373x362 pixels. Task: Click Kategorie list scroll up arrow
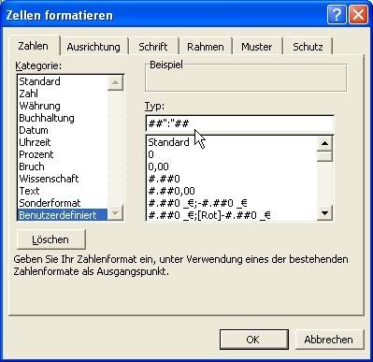(x=115, y=82)
